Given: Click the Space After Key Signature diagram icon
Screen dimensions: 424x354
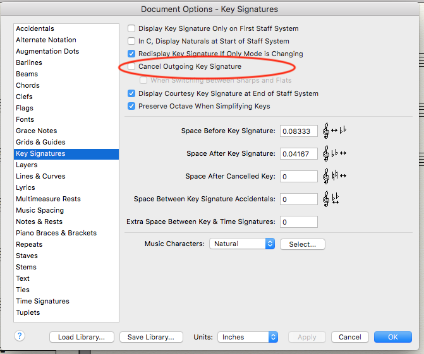Looking at the screenshot, I should (335, 154).
